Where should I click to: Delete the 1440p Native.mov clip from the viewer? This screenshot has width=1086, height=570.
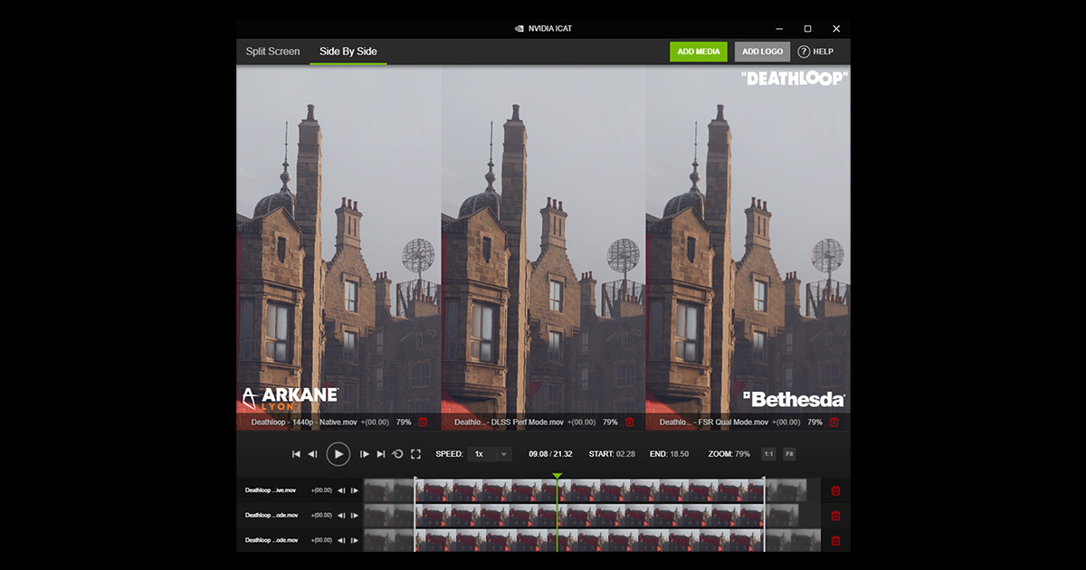[x=423, y=423]
